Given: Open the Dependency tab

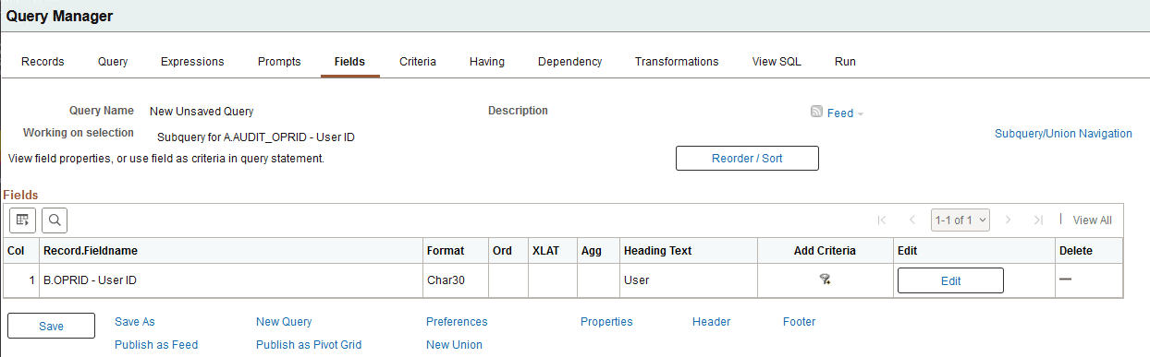Looking at the screenshot, I should pyautogui.click(x=570, y=62).
